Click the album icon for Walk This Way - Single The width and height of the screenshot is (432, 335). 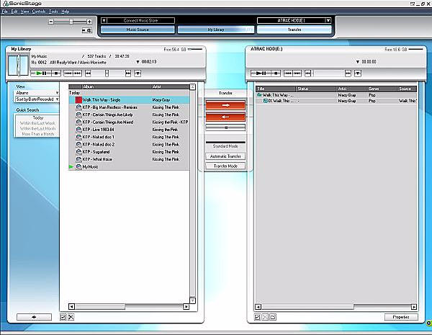tap(78, 100)
